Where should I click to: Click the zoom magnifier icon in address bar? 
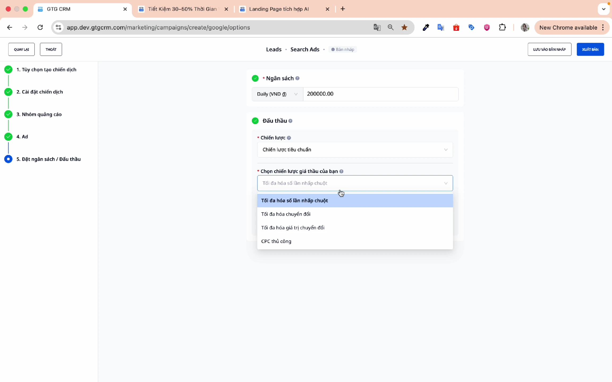390,27
